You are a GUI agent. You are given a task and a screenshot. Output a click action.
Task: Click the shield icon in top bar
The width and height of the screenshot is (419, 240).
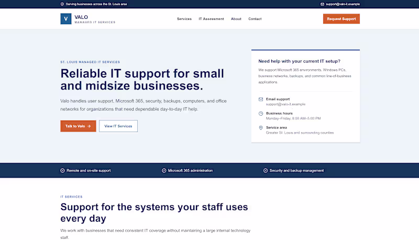pos(62,4)
